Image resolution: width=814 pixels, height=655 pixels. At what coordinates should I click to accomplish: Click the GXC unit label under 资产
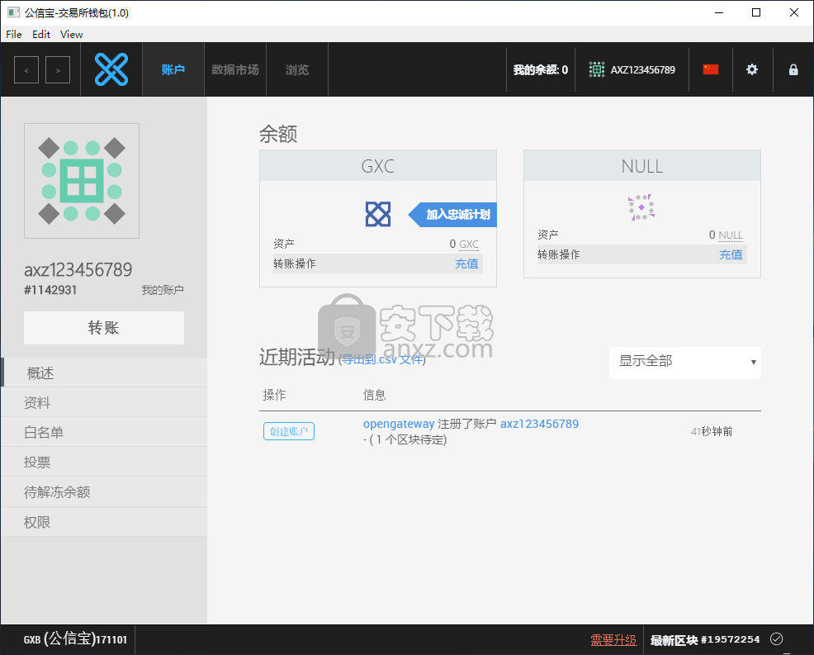[x=469, y=244]
